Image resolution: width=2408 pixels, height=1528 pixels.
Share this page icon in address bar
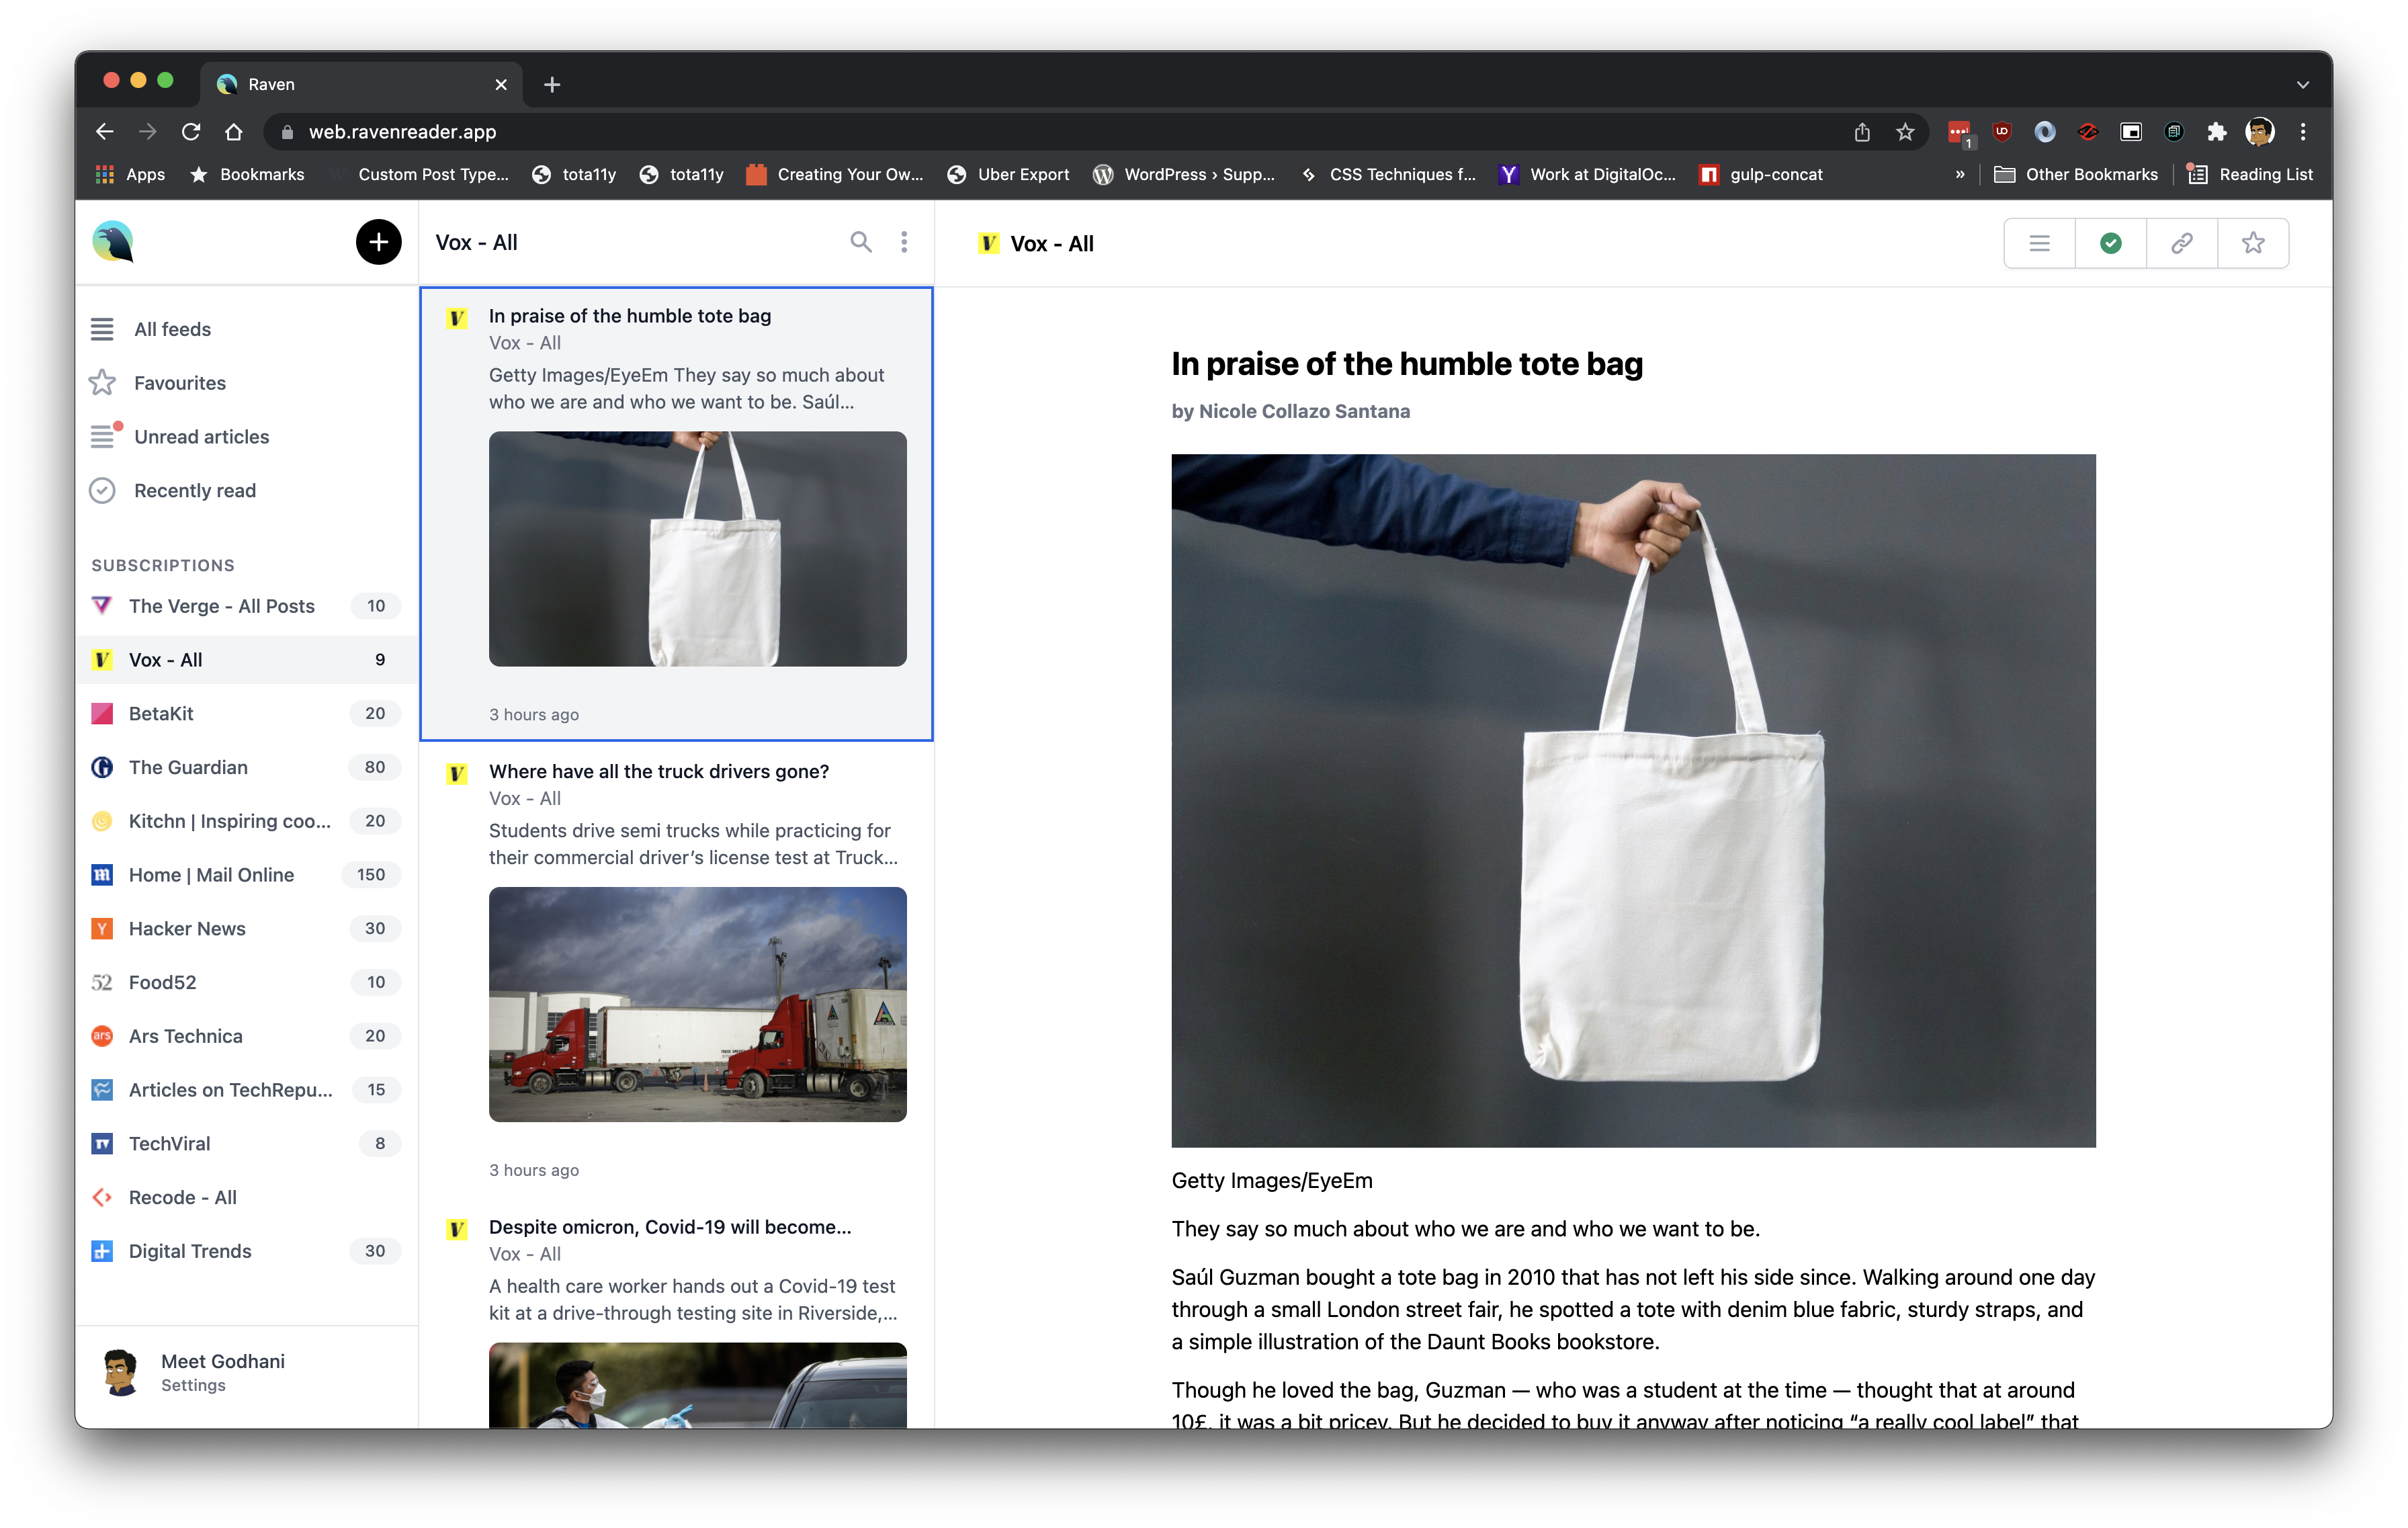point(1861,132)
